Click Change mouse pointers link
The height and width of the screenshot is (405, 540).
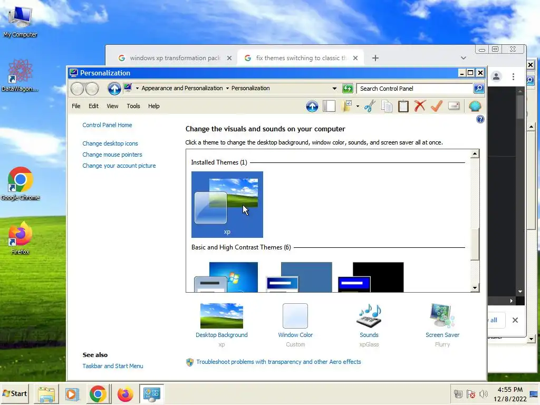[112, 155]
